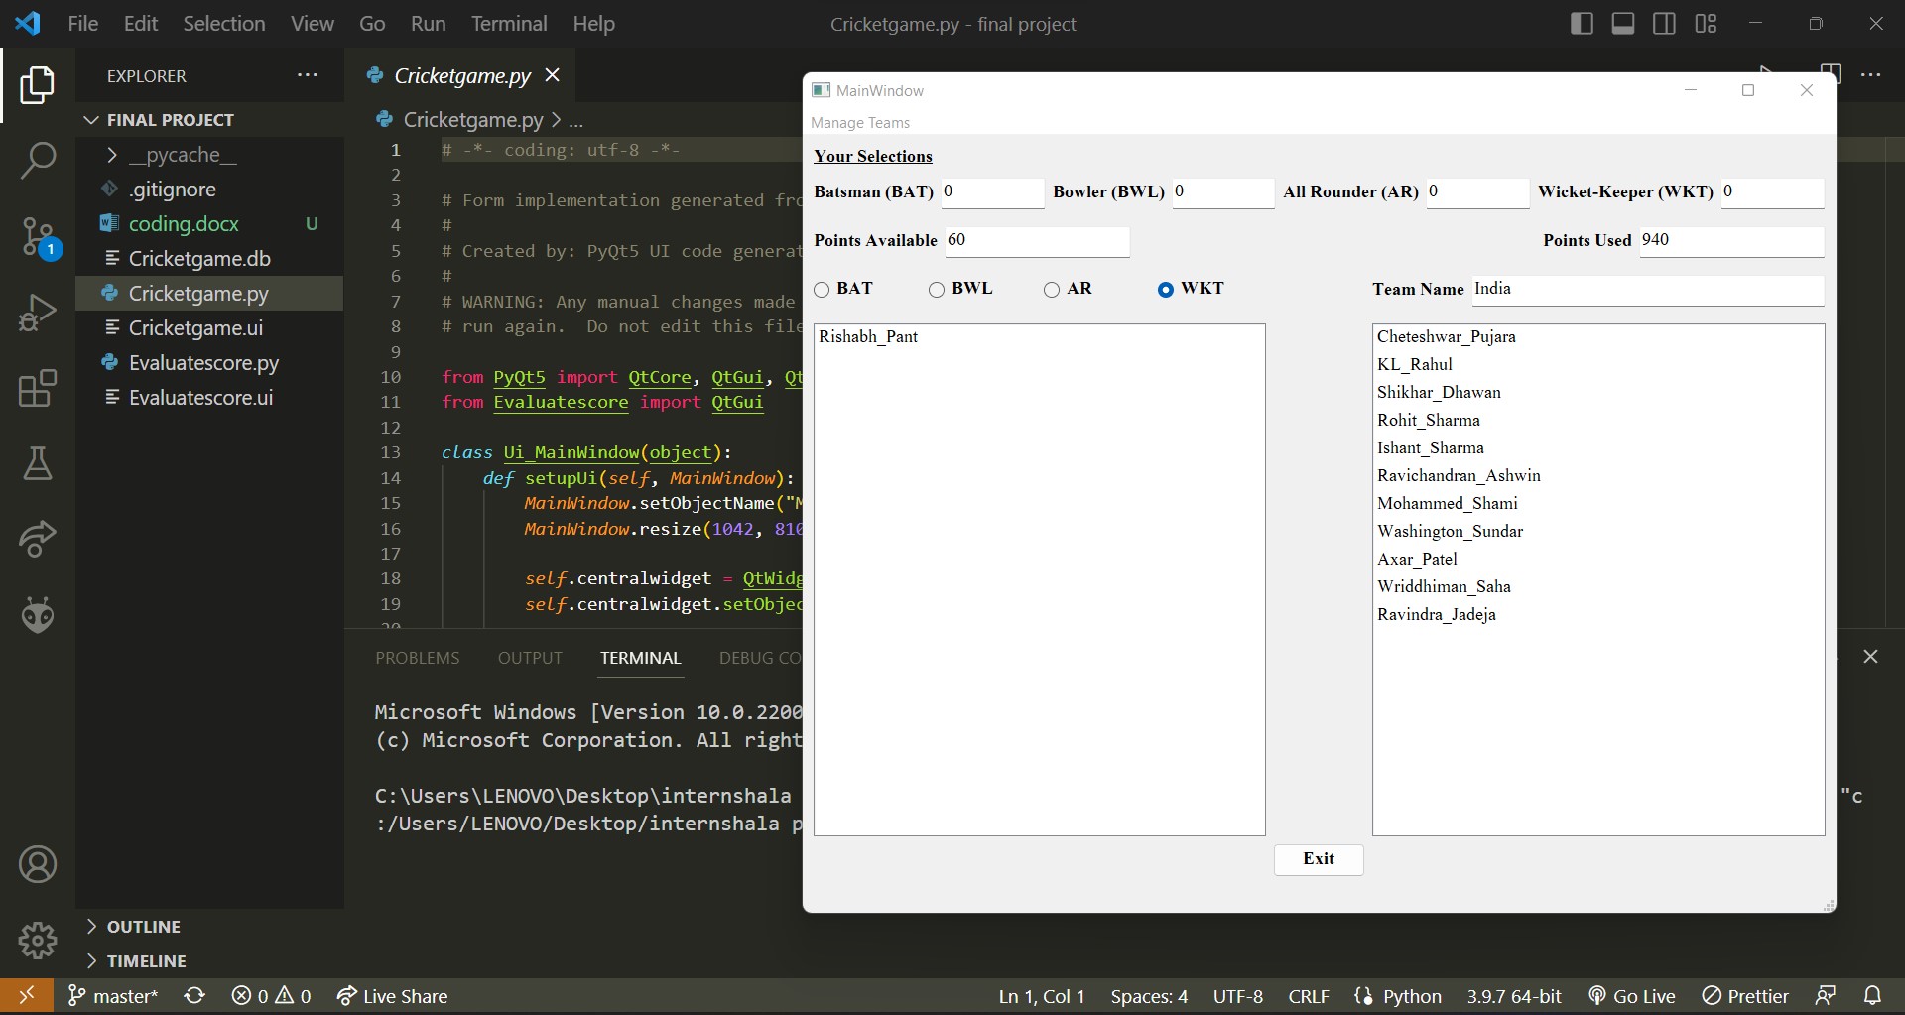Image resolution: width=1905 pixels, height=1015 pixels.
Task: Open the Run and Debug view
Action: coord(38,312)
